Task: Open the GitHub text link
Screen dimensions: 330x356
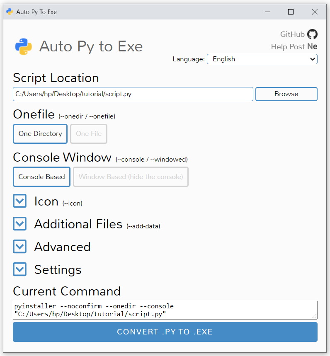Action: (x=292, y=34)
